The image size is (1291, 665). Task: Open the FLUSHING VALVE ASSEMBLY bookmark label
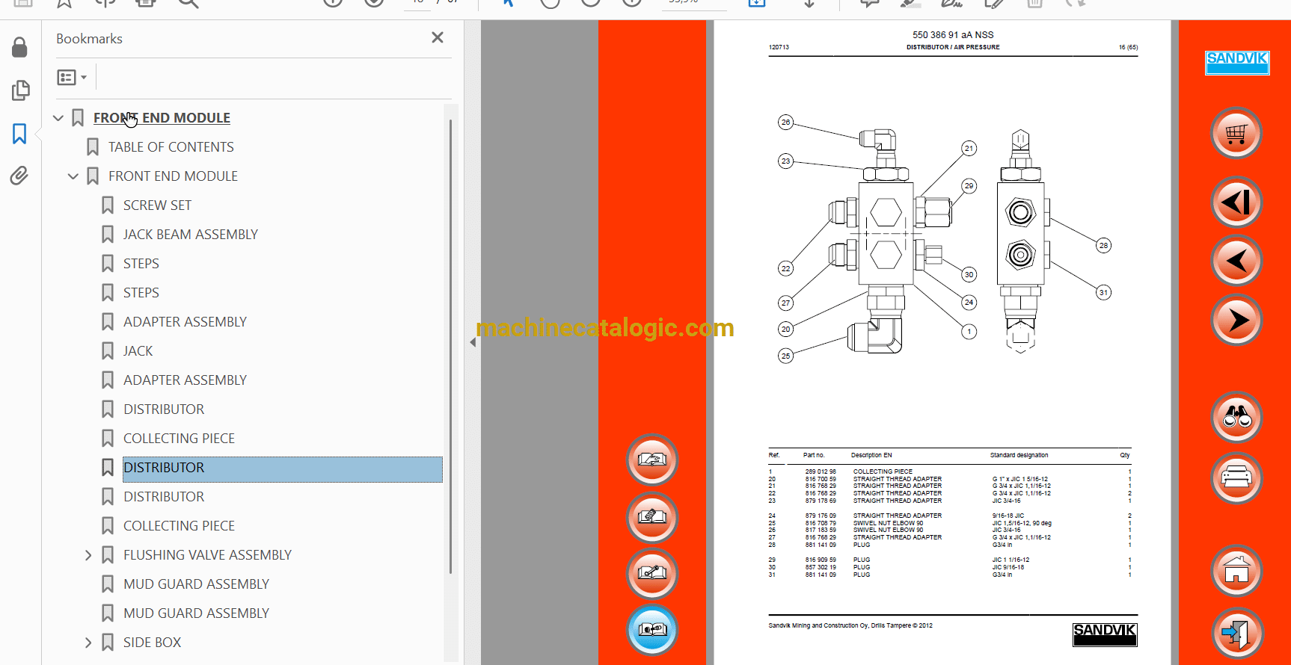[207, 555]
